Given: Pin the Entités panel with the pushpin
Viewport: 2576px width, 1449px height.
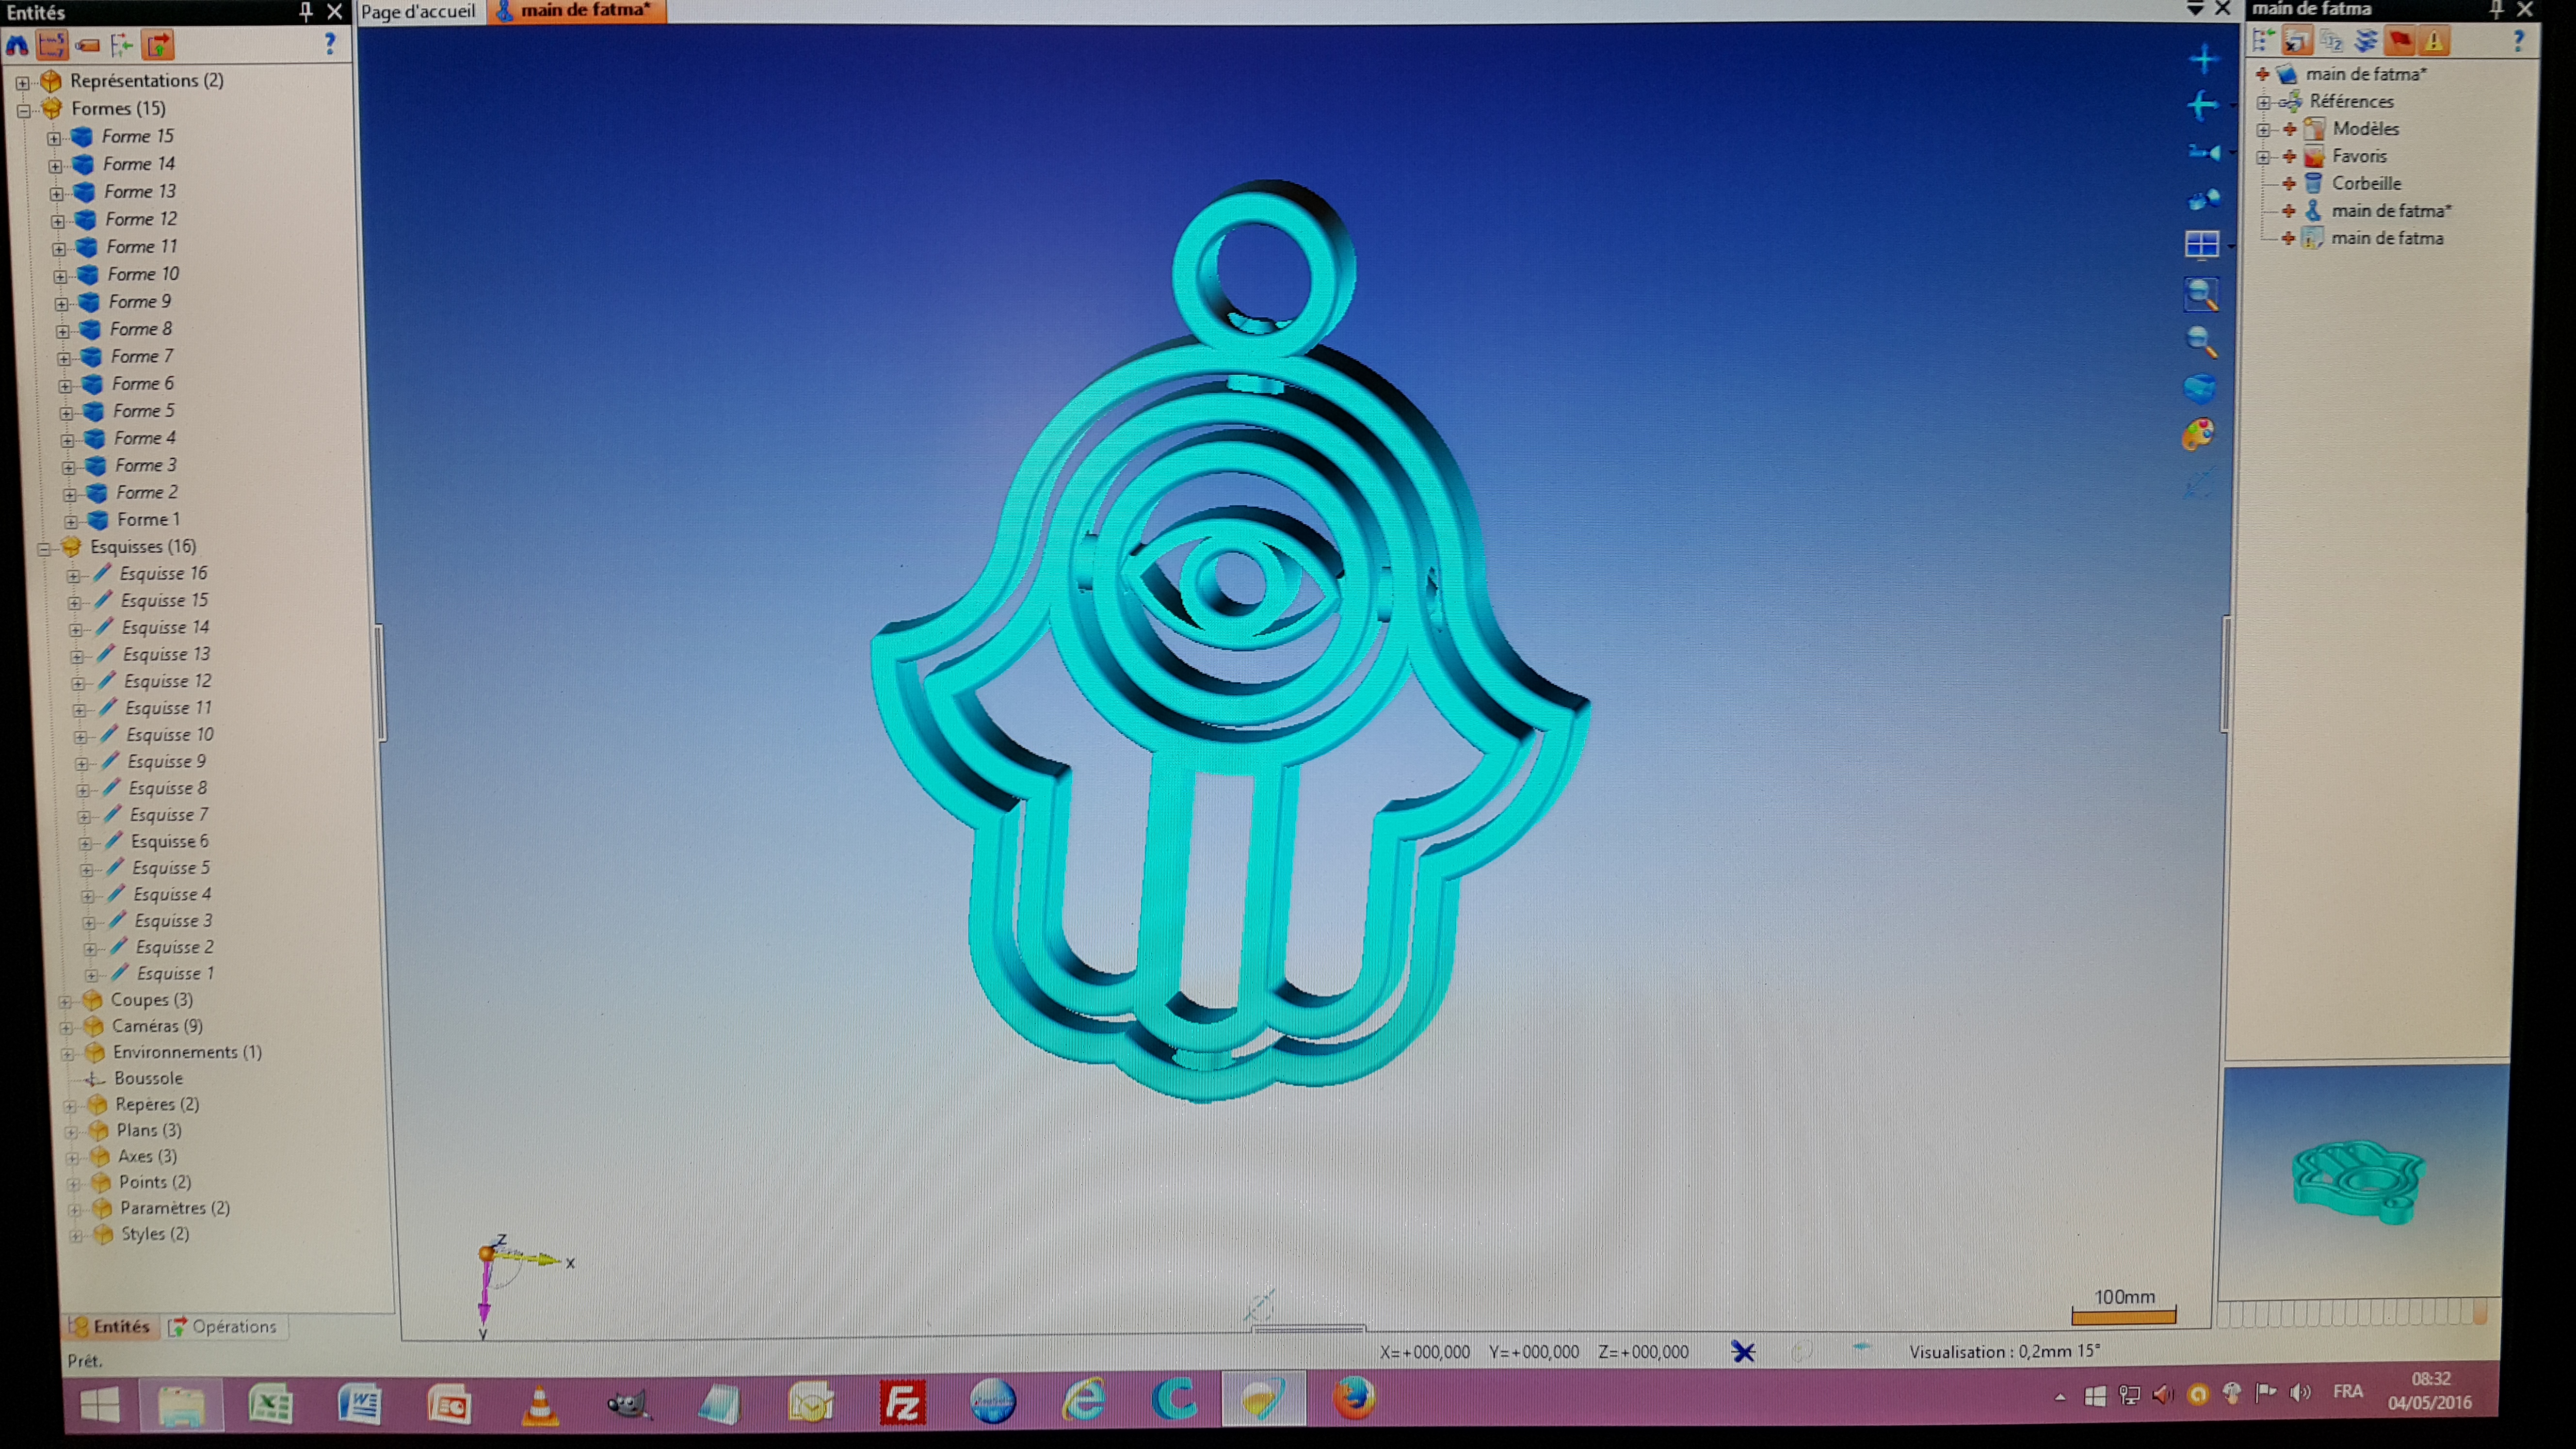Looking at the screenshot, I should pos(306,11).
